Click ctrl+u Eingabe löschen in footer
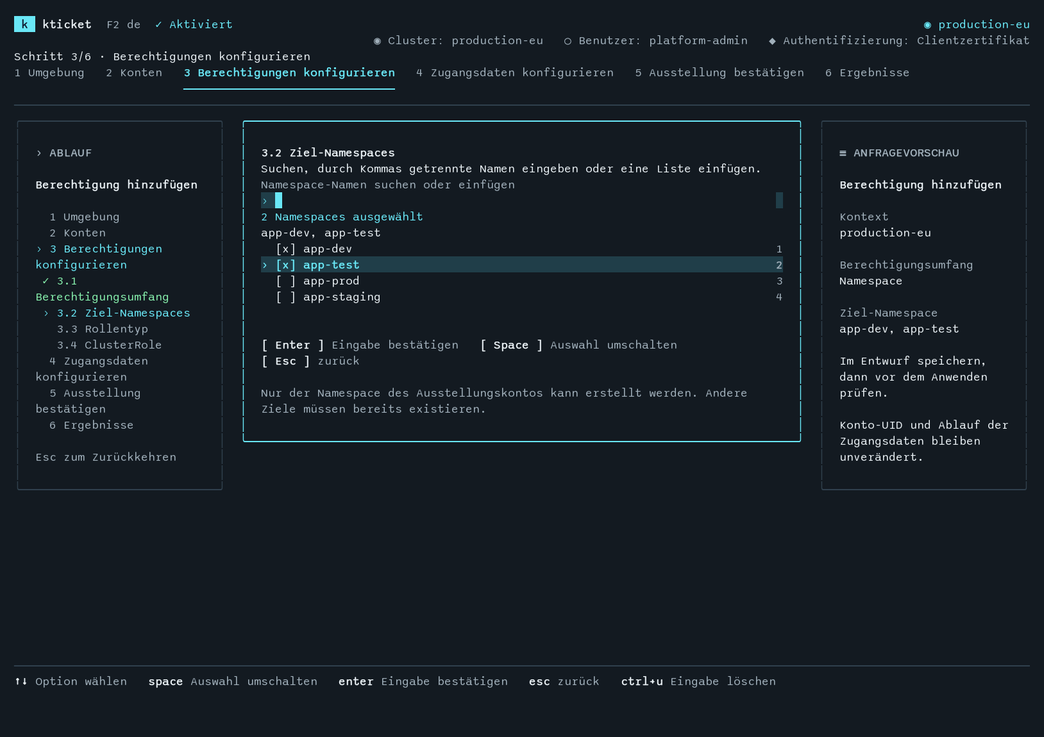 (698, 681)
